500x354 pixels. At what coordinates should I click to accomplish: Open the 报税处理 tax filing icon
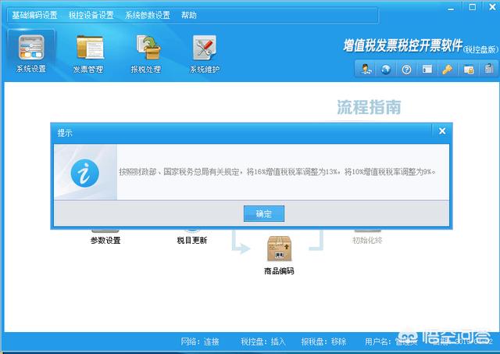(146, 52)
